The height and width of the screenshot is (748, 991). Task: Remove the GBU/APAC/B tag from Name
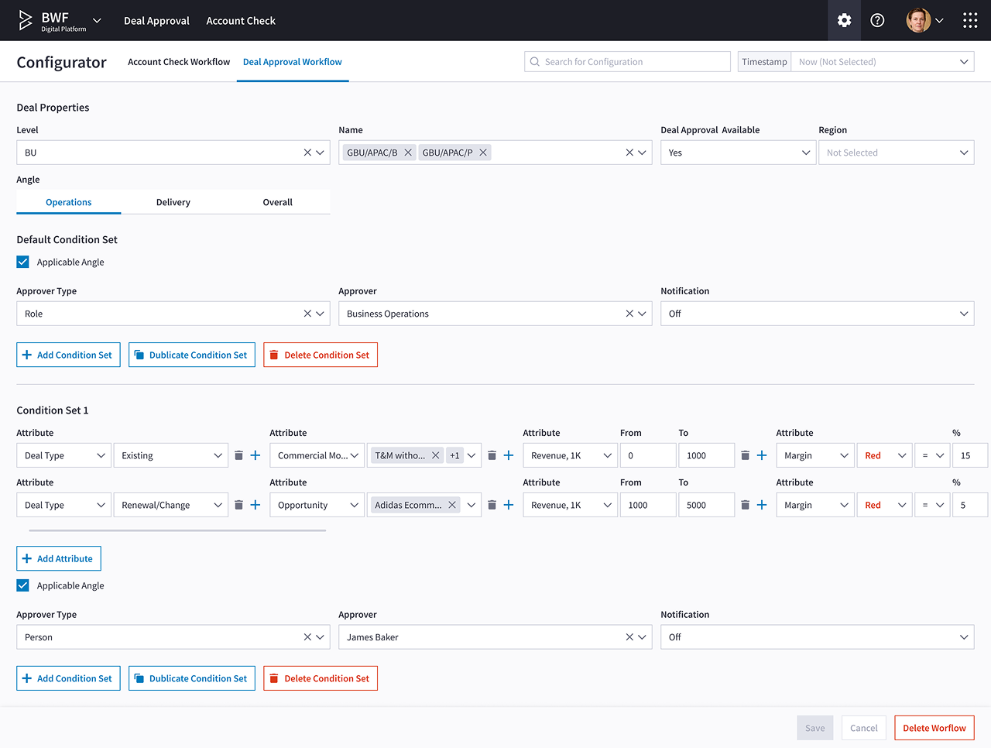click(408, 153)
